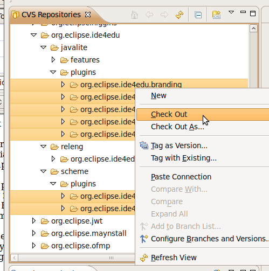The image size is (269, 271).
Task: Collapse the javalite tree node
Action: (x=44, y=47)
